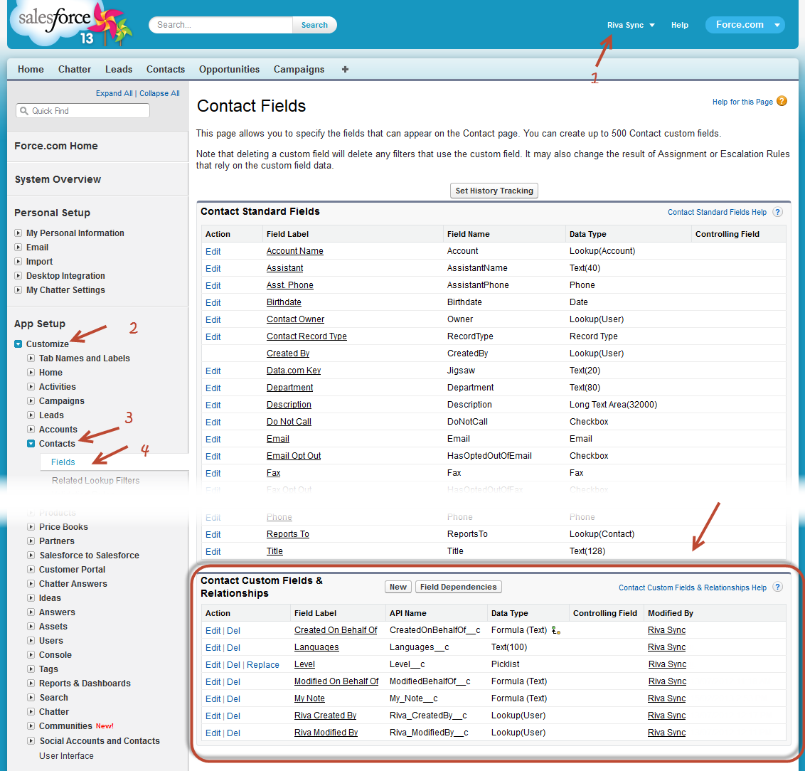Edit the Riva Created By field
Screen dimensions: 805x771
click(x=213, y=716)
